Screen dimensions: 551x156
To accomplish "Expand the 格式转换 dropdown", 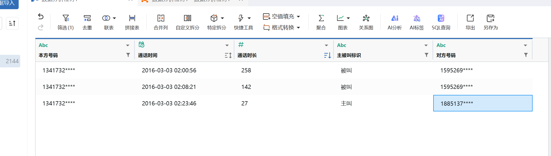I will click(299, 28).
